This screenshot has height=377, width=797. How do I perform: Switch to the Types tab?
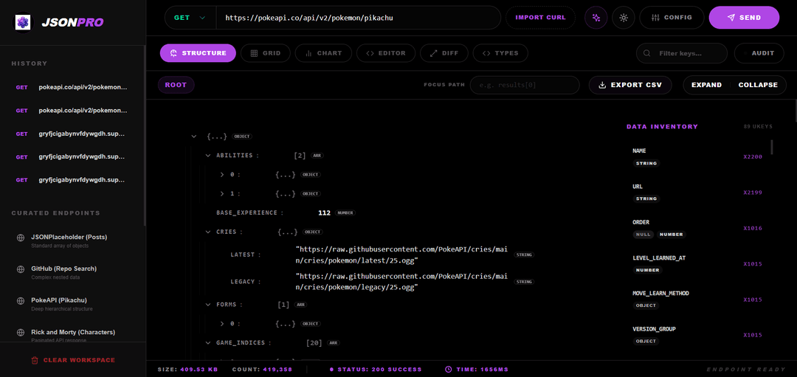(x=500, y=53)
